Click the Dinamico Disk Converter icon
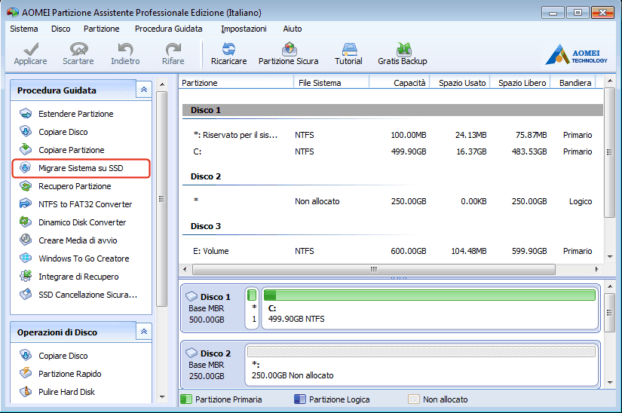 26,222
